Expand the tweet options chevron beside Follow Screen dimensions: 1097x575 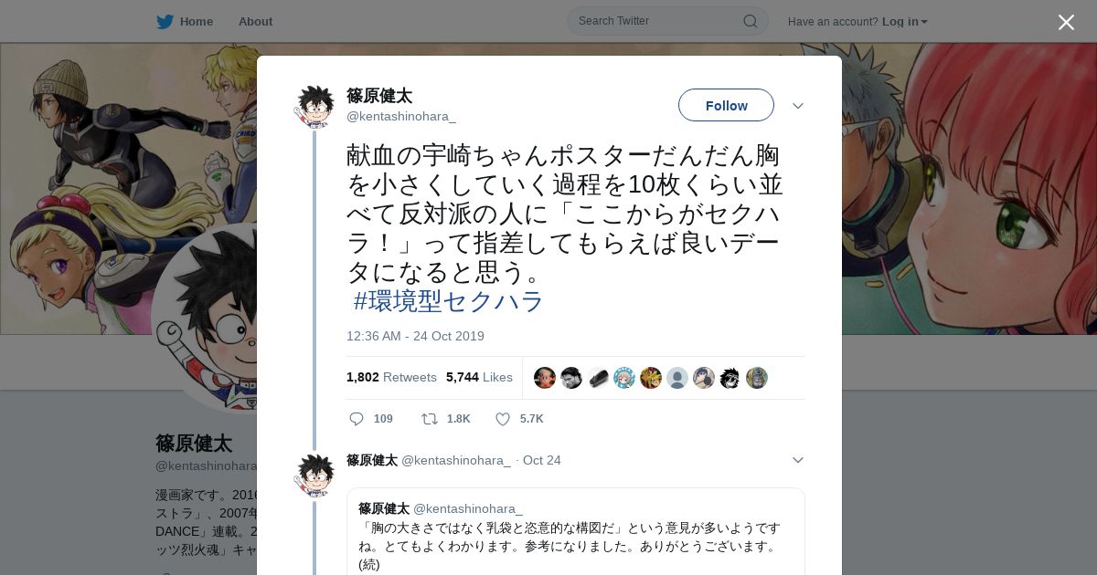pyautogui.click(x=797, y=106)
